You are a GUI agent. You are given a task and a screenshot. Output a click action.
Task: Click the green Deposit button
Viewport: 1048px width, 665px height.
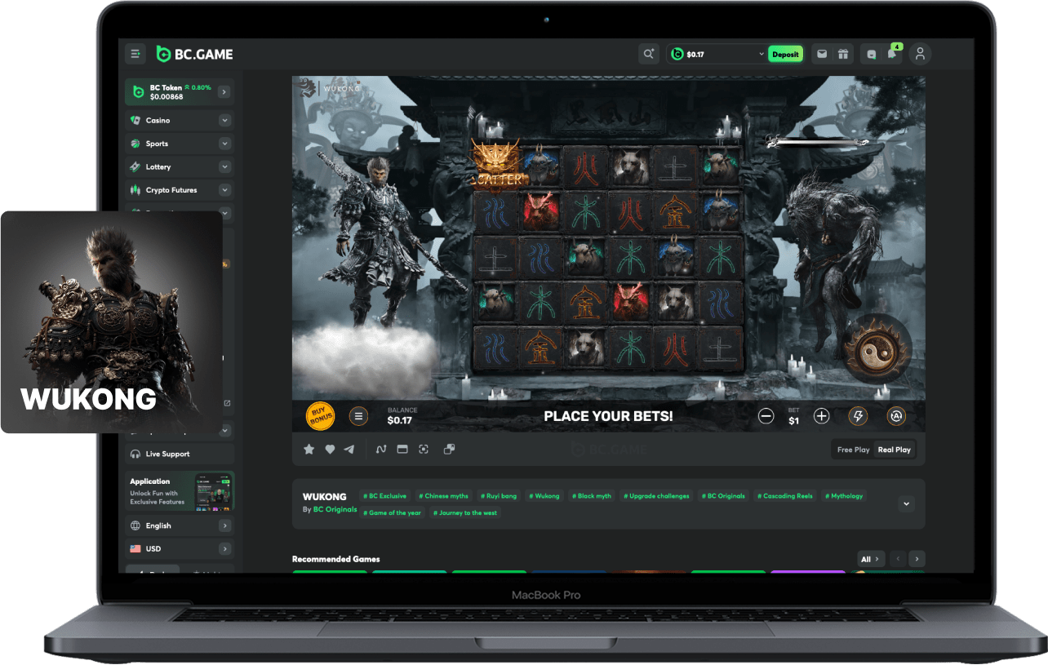785,55
